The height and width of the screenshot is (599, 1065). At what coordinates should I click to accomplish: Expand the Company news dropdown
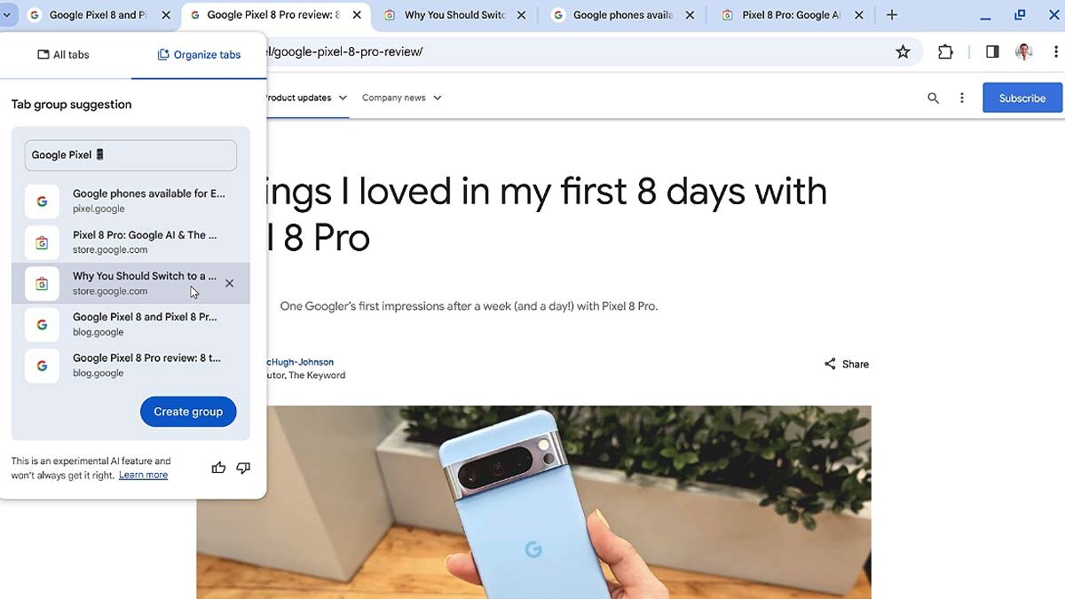click(401, 98)
